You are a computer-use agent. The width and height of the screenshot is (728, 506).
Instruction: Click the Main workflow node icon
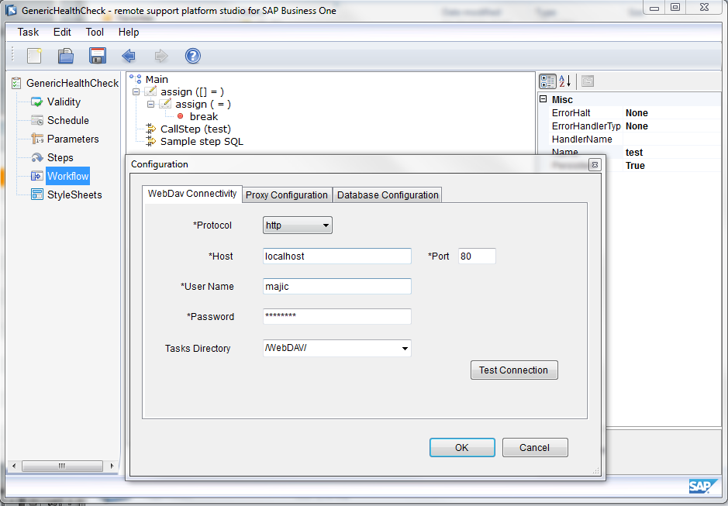(x=136, y=79)
